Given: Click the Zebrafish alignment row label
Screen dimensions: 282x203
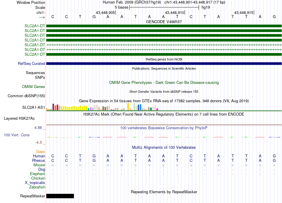Looking at the screenshot, I should pos(37,187).
